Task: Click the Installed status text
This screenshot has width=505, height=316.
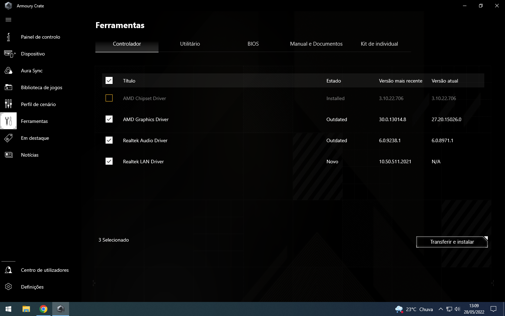Action: point(336,98)
